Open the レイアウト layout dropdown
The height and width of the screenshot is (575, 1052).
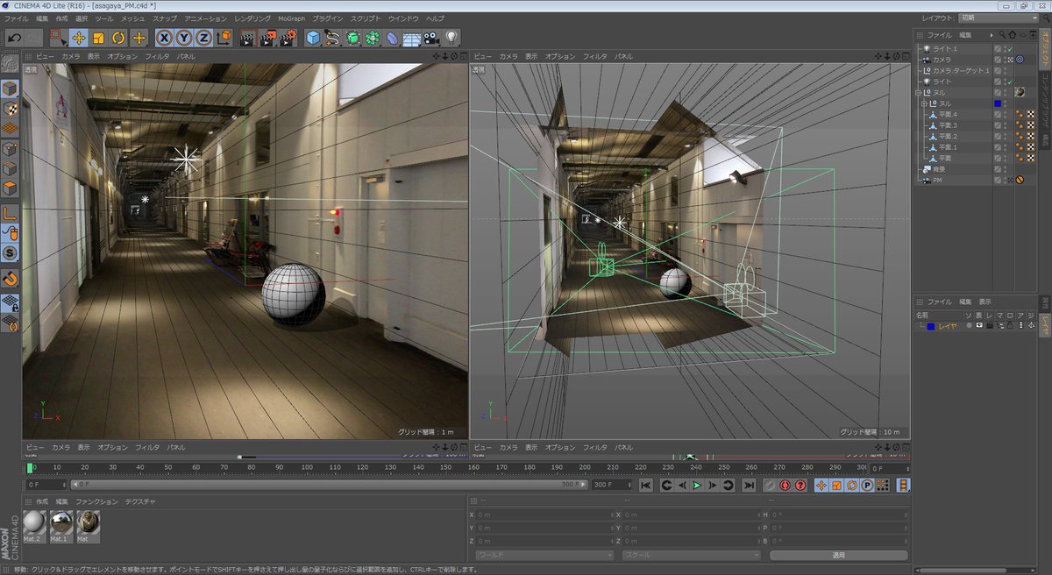click(x=998, y=18)
